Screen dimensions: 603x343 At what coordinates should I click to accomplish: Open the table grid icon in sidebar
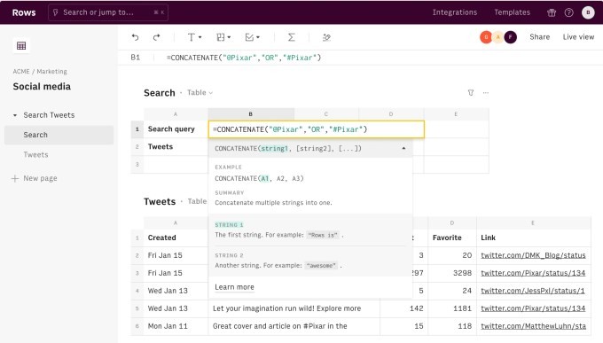[21, 46]
